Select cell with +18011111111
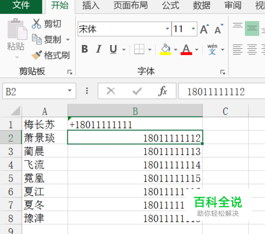The width and height of the screenshot is (265, 234). (x=135, y=124)
